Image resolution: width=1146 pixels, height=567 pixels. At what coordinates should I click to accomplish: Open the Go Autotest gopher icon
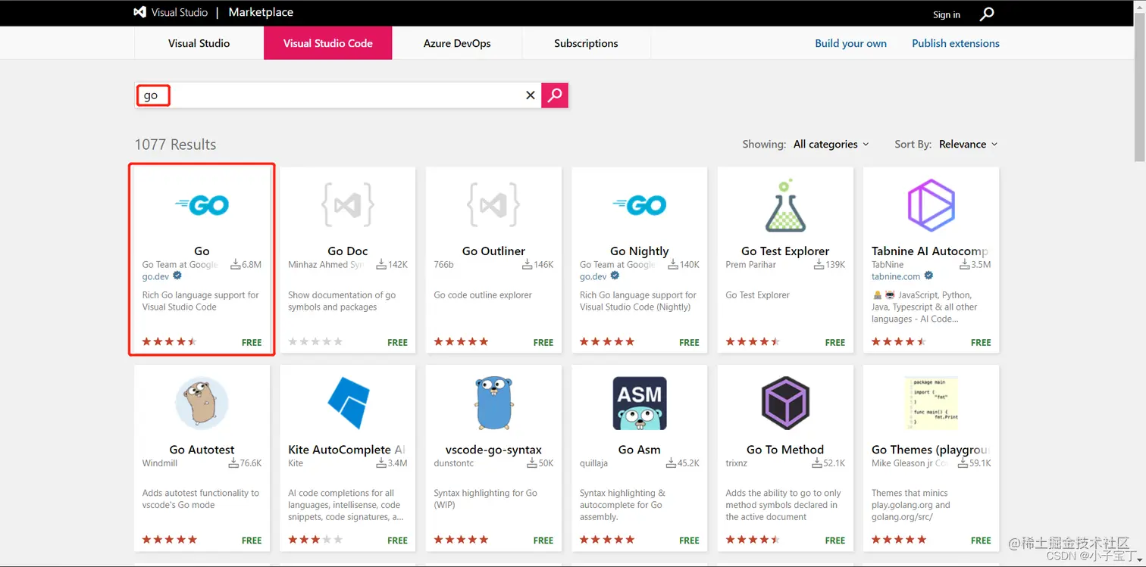202,403
